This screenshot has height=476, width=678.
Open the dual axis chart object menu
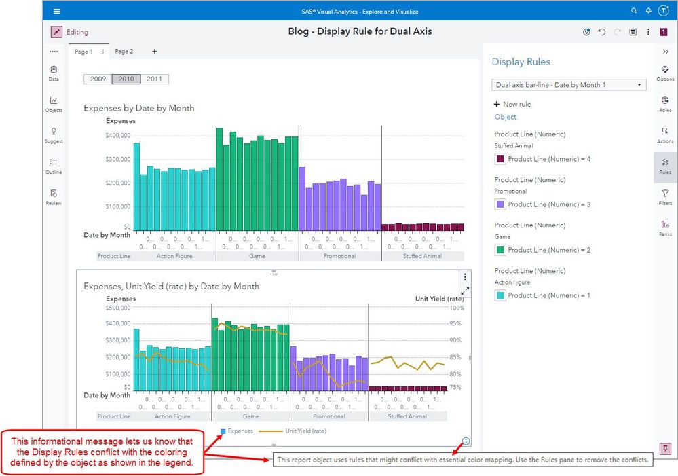(x=465, y=277)
